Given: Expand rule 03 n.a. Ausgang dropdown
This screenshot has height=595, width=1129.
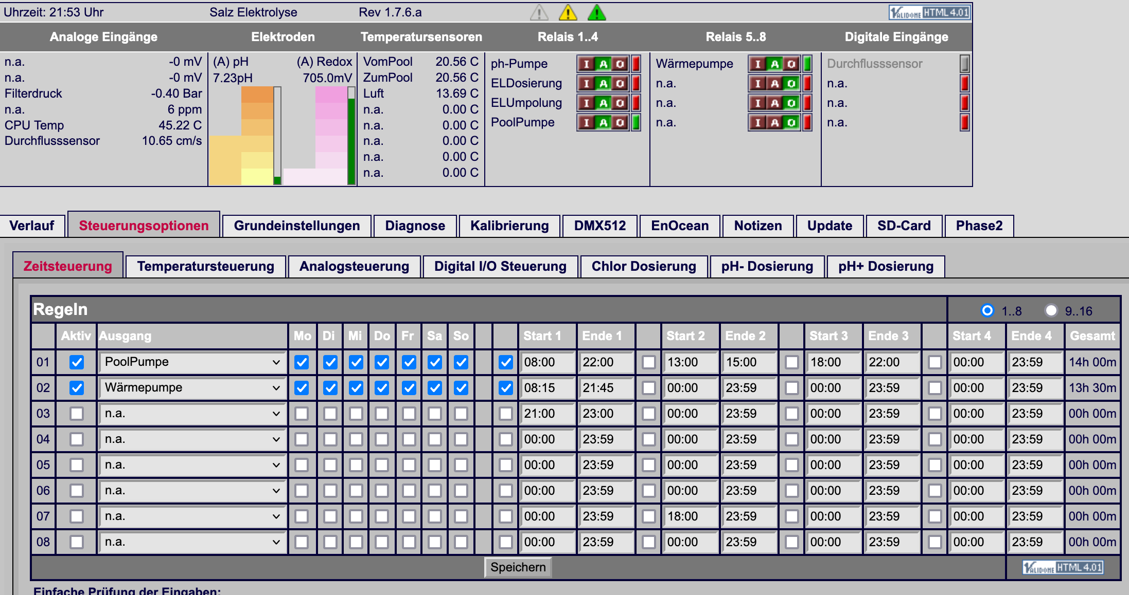Looking at the screenshot, I should pos(192,414).
